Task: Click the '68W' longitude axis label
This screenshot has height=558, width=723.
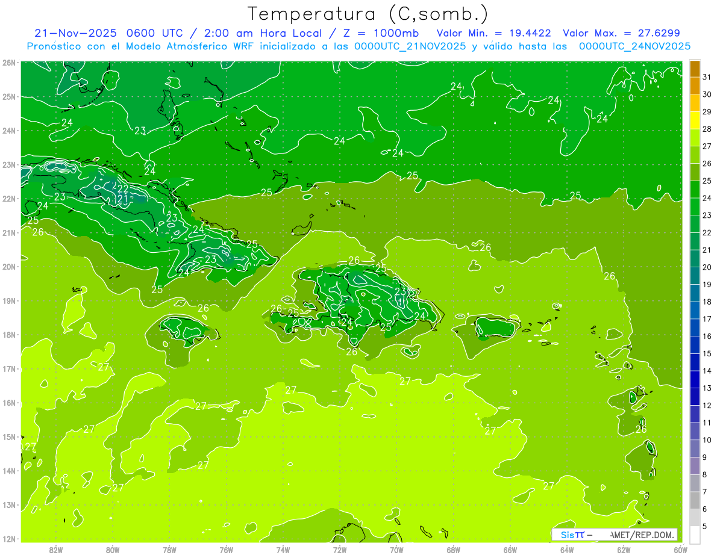Action: click(x=454, y=549)
